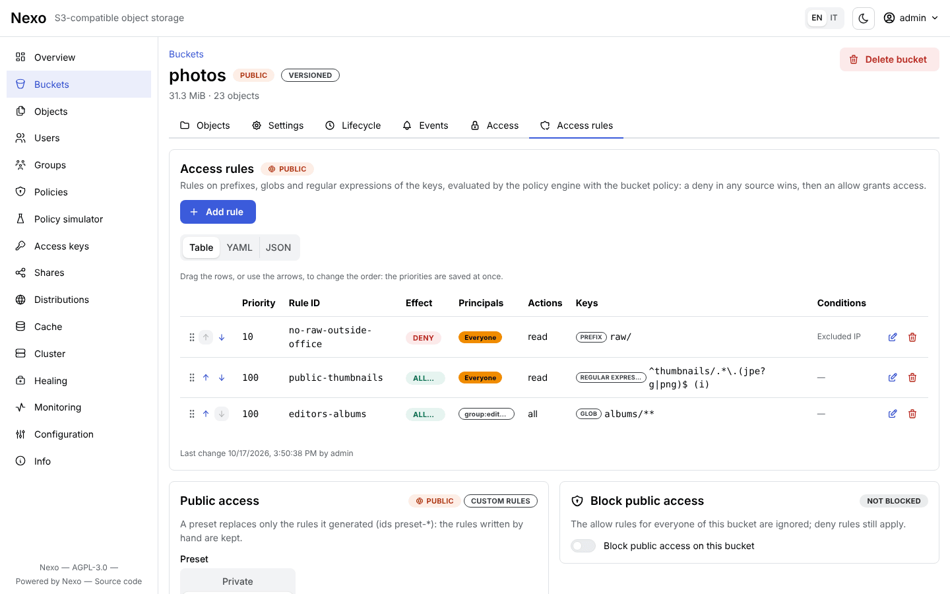Open the Access tab
This screenshot has height=594, width=950.
[x=494, y=125]
